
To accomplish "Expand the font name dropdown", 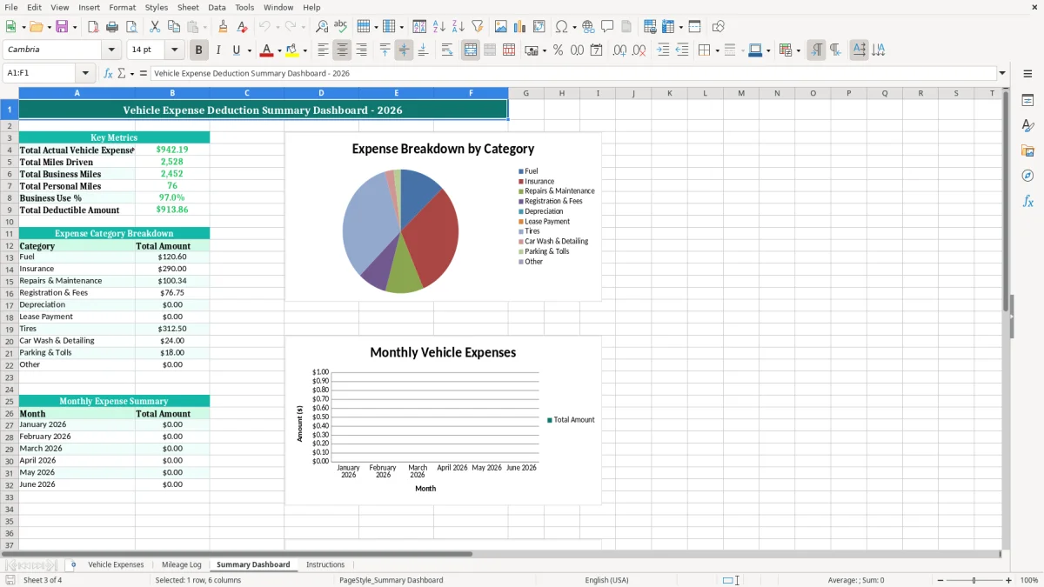I will click(x=111, y=50).
